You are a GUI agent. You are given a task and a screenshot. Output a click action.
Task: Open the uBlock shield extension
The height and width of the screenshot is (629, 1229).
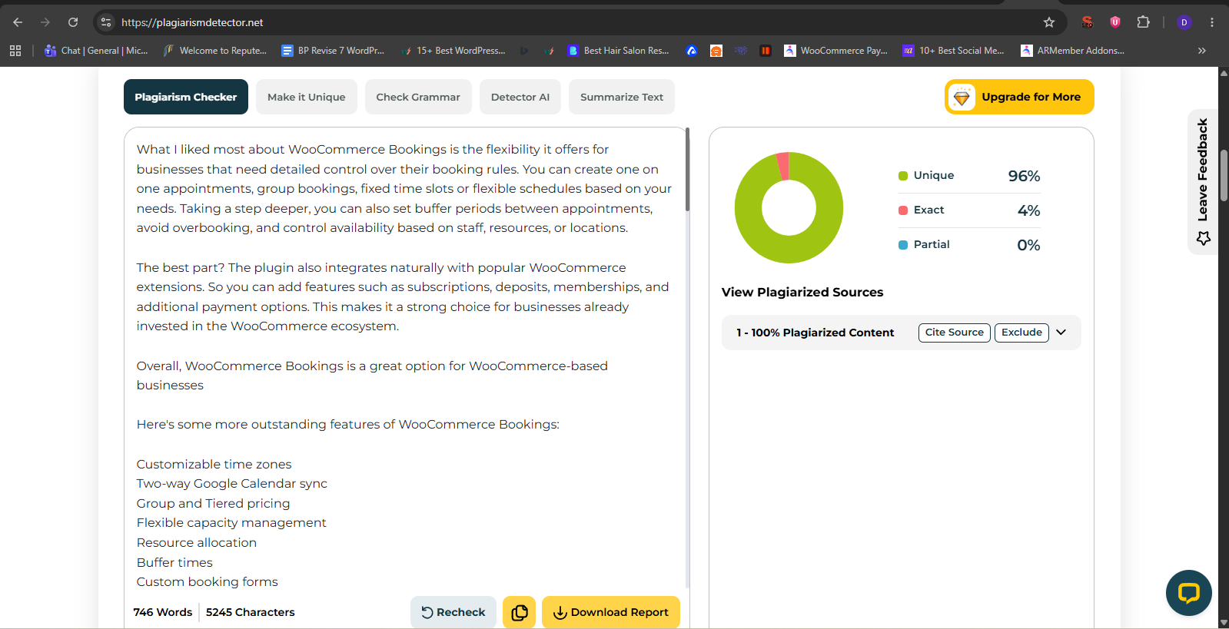pos(1115,22)
